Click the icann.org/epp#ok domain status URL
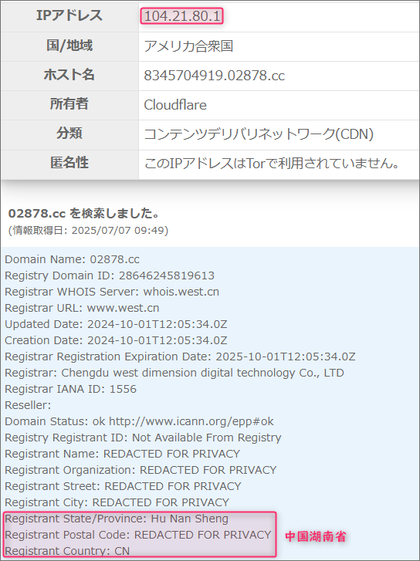This screenshot has height=561, width=420. tap(191, 421)
